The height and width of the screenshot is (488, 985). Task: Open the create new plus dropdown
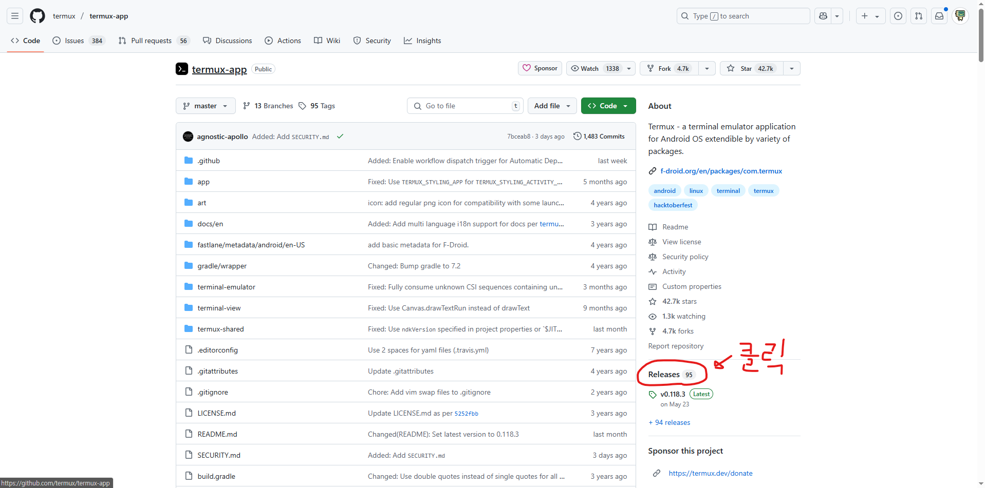(x=870, y=16)
